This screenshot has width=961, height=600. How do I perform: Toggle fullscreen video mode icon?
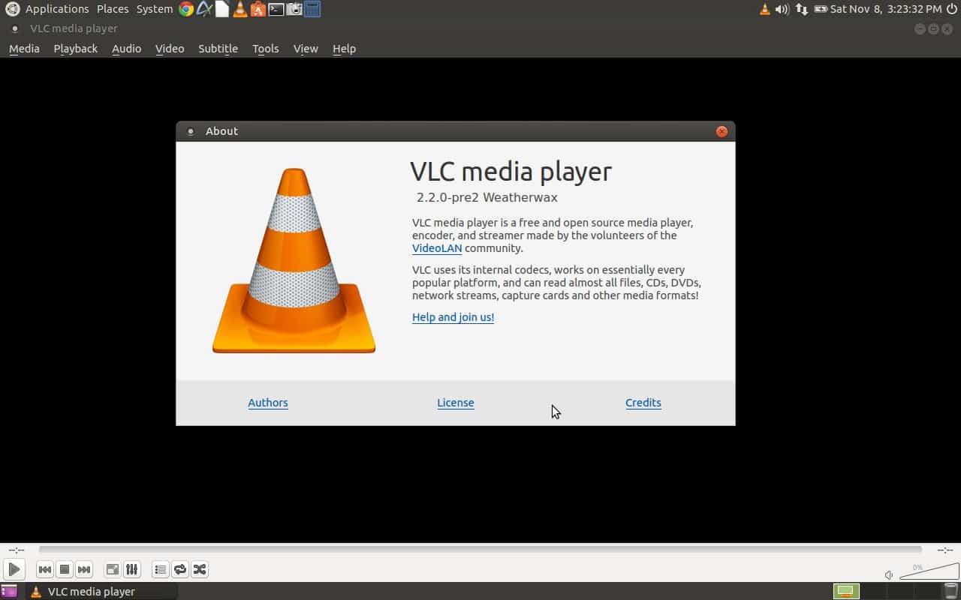(113, 569)
